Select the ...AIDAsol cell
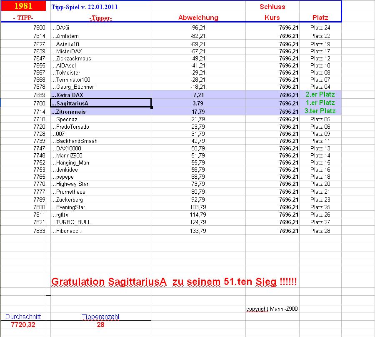375x337 pixels. [x=101, y=65]
